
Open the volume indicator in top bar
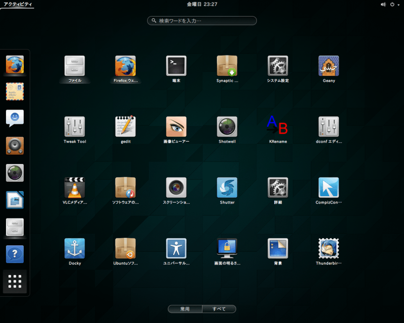click(x=383, y=4)
